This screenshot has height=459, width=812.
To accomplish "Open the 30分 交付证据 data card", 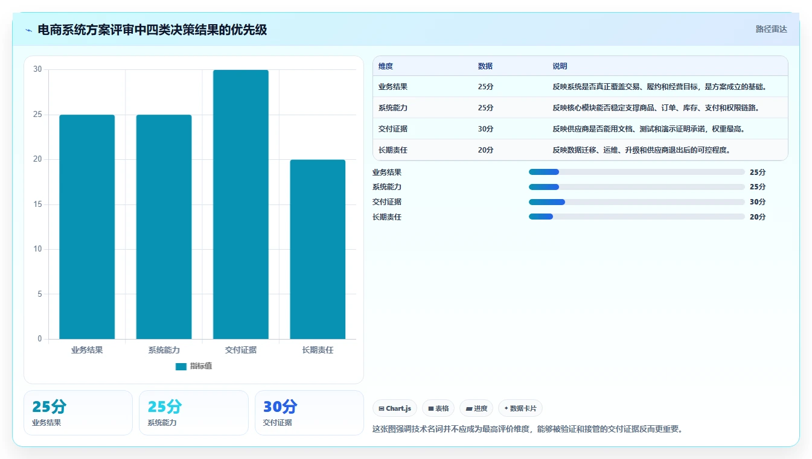I will [x=309, y=413].
